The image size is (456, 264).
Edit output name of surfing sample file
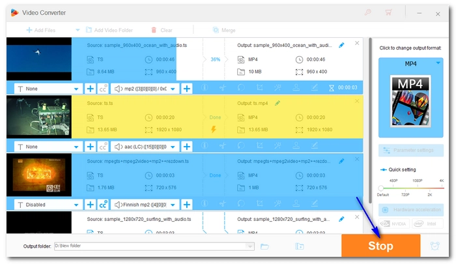[342, 219]
